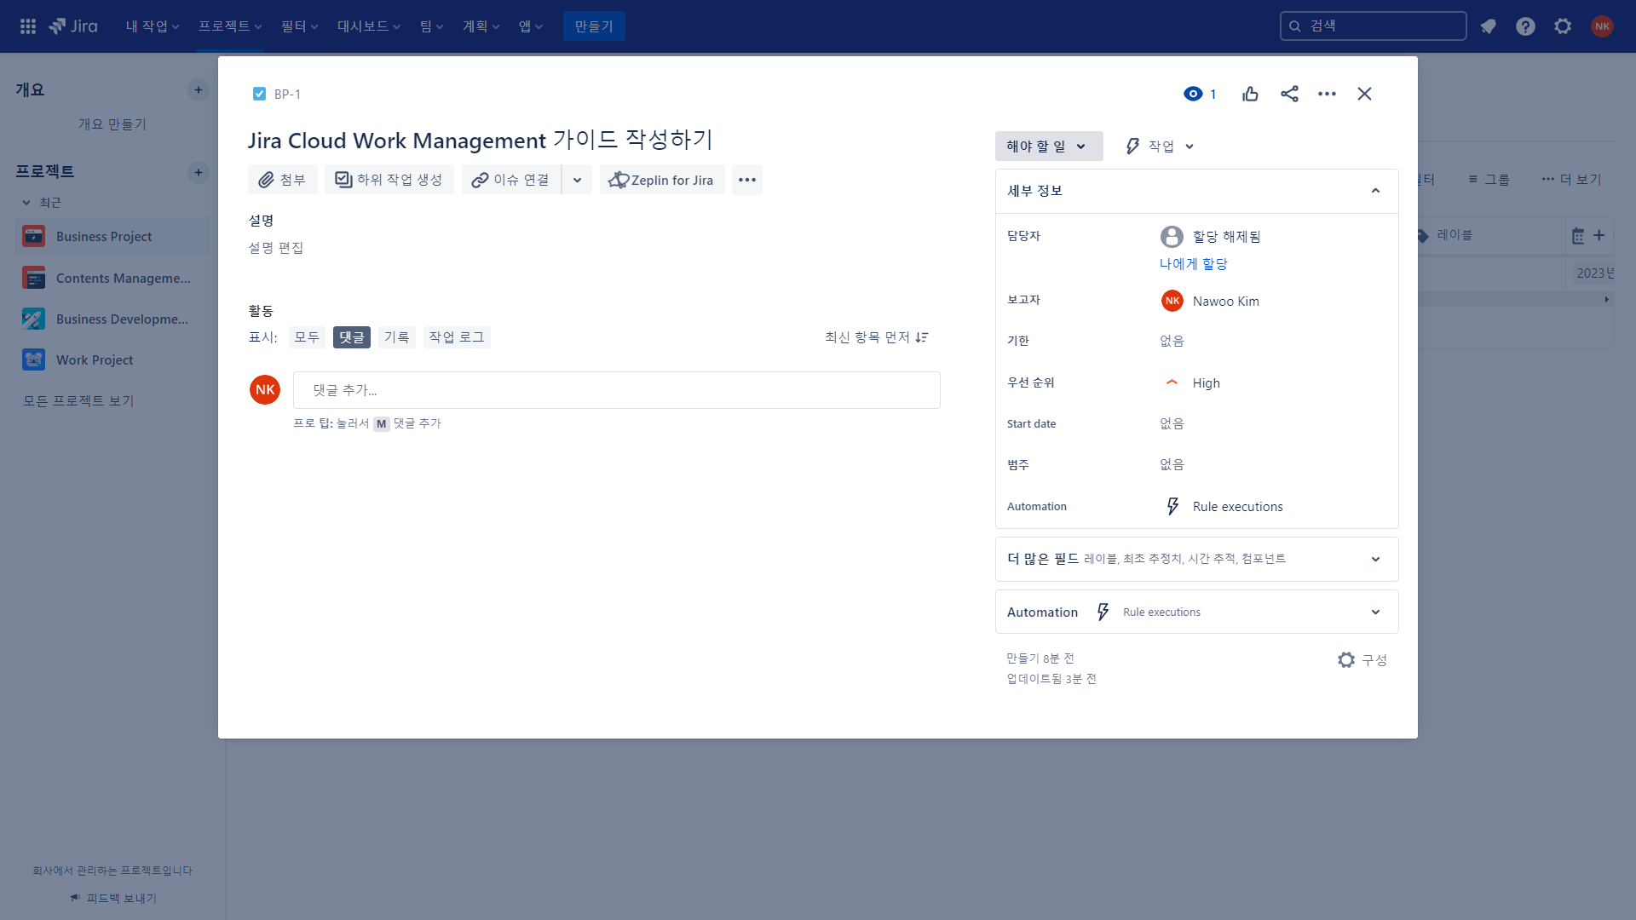Open the 작업 actions dropdown
The width and height of the screenshot is (1636, 920).
tap(1159, 146)
